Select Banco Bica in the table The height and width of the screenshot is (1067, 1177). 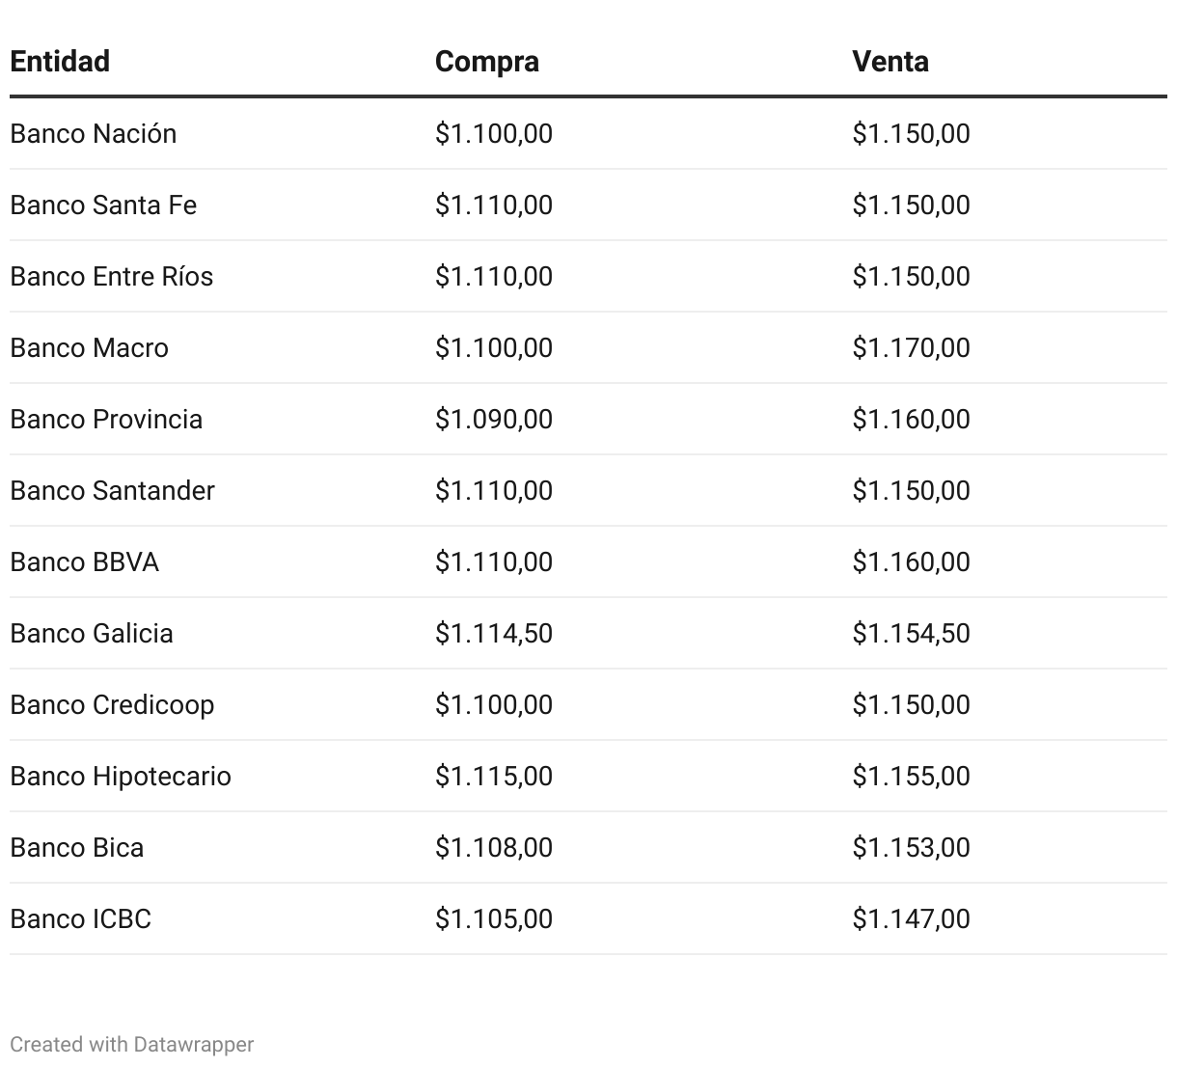[x=76, y=847]
